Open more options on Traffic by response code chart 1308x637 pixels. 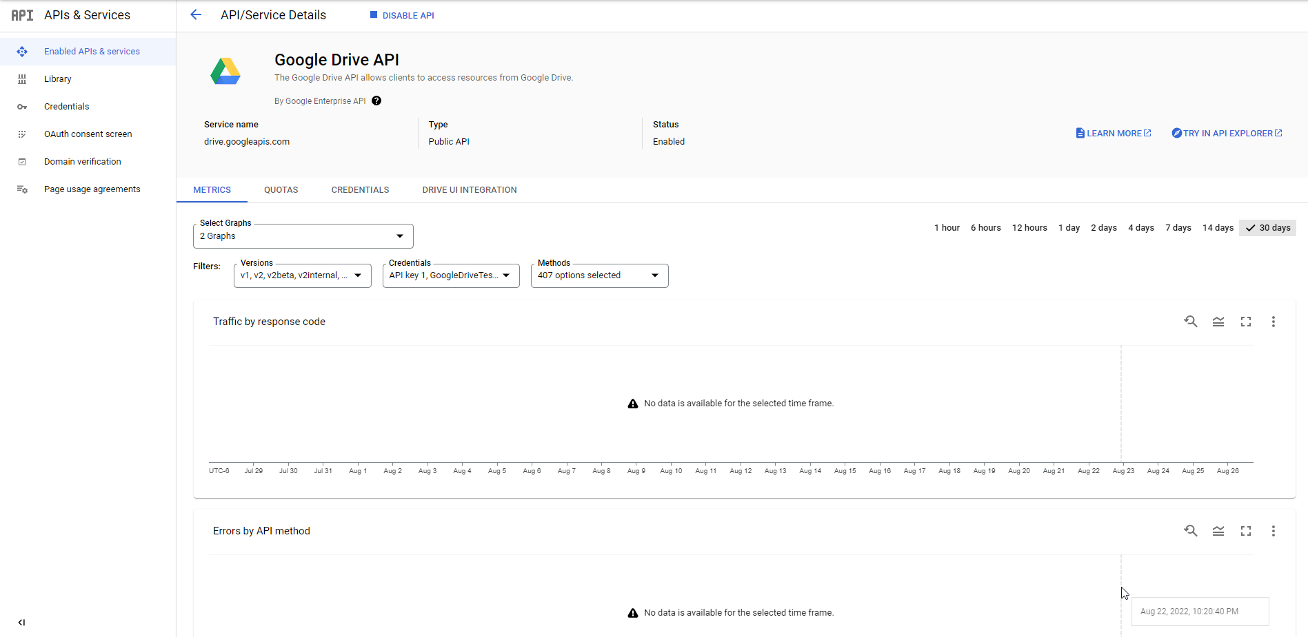[1274, 322]
